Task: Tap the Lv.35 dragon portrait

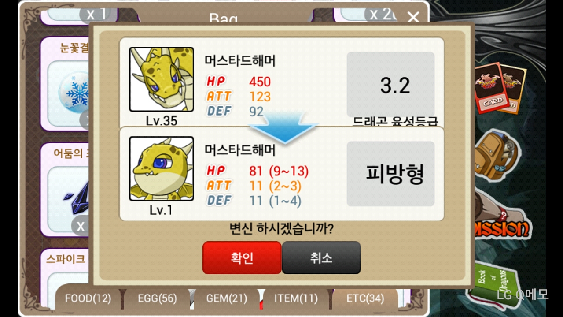Action: coord(162,79)
